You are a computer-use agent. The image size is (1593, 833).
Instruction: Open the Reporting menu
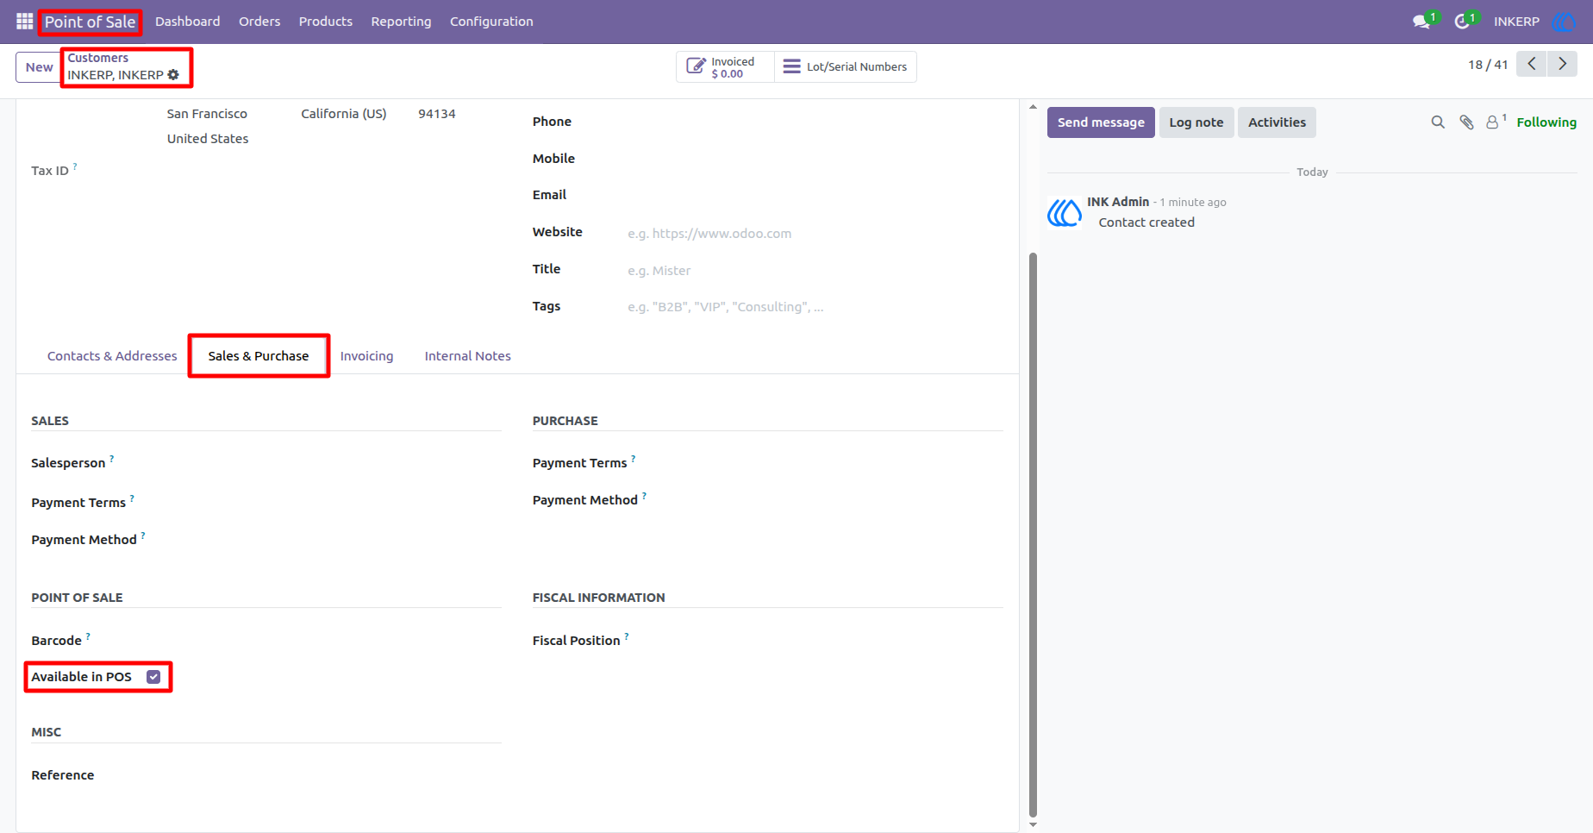pos(401,22)
